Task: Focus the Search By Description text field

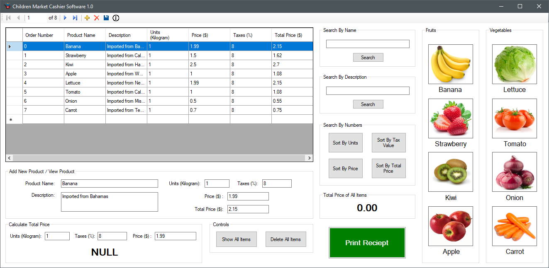Action: point(368,91)
